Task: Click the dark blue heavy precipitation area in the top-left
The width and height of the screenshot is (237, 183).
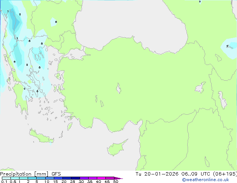Action: 15,22
